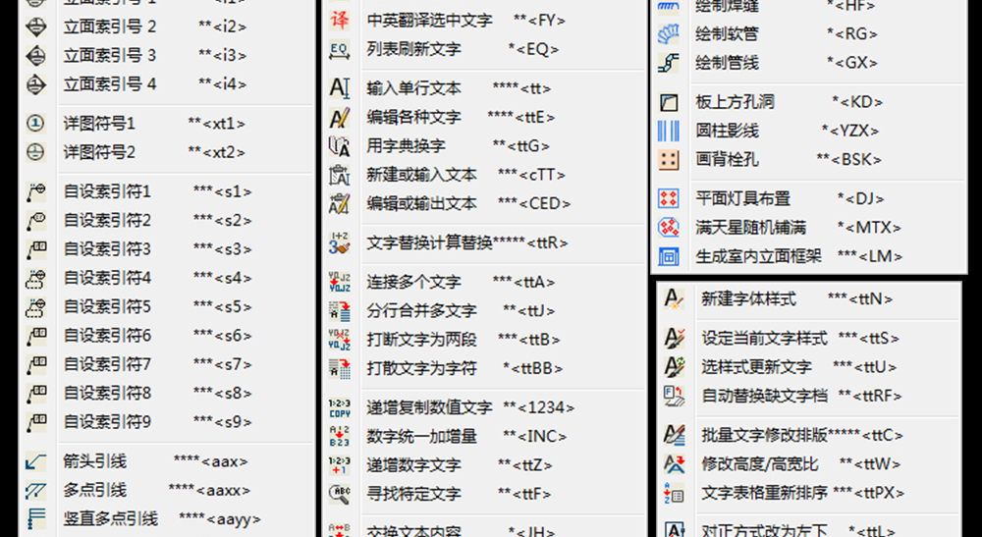This screenshot has height=537, width=982.
Task: Click the 新建字体样式 icon
Action: (675, 298)
